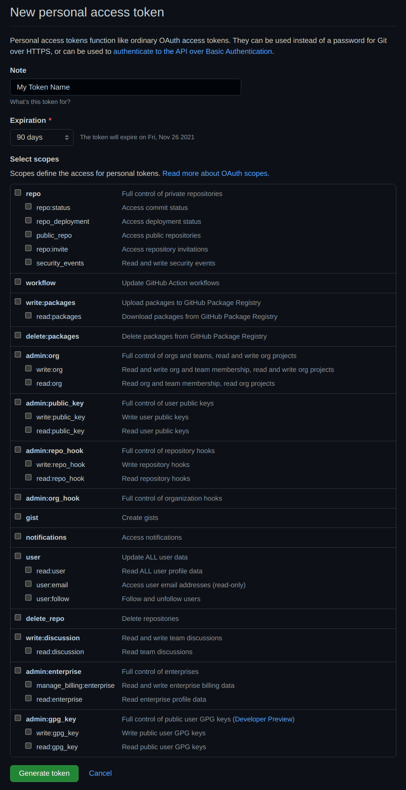Check the read:discussion checkbox

[29, 651]
